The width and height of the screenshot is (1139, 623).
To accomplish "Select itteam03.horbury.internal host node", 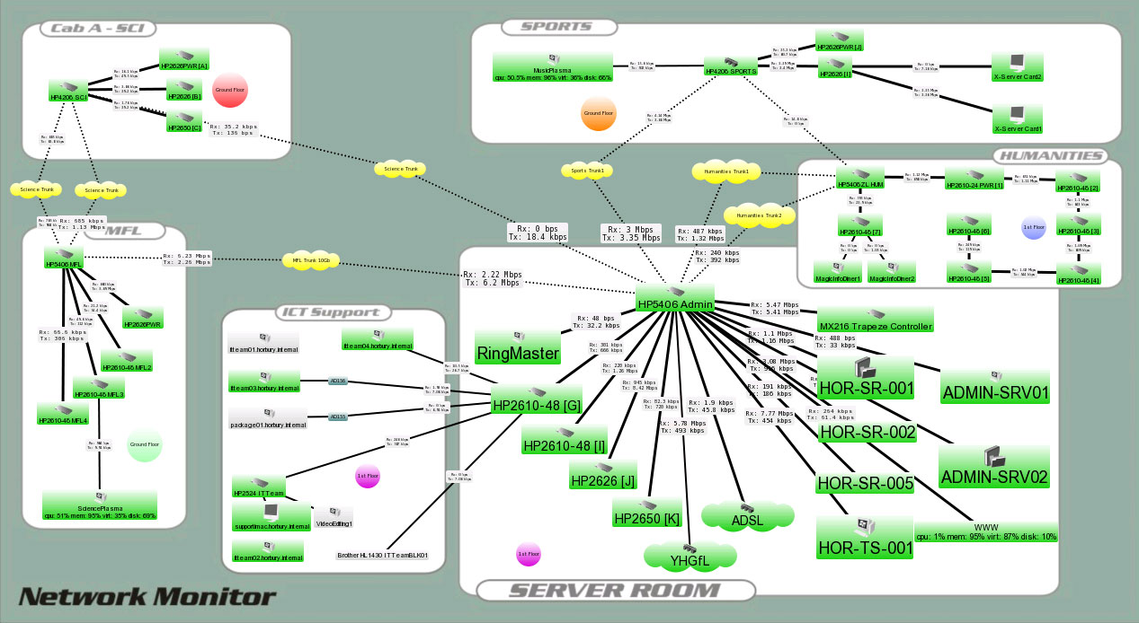I will 263,382.
